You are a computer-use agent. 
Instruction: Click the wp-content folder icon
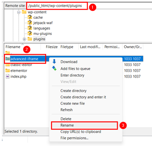tap(24, 12)
